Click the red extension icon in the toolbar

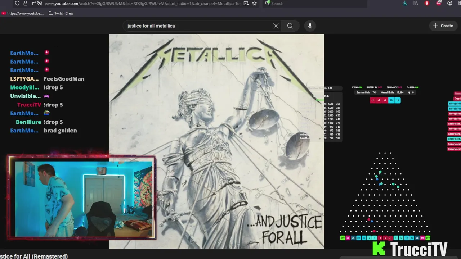pyautogui.click(x=427, y=3)
